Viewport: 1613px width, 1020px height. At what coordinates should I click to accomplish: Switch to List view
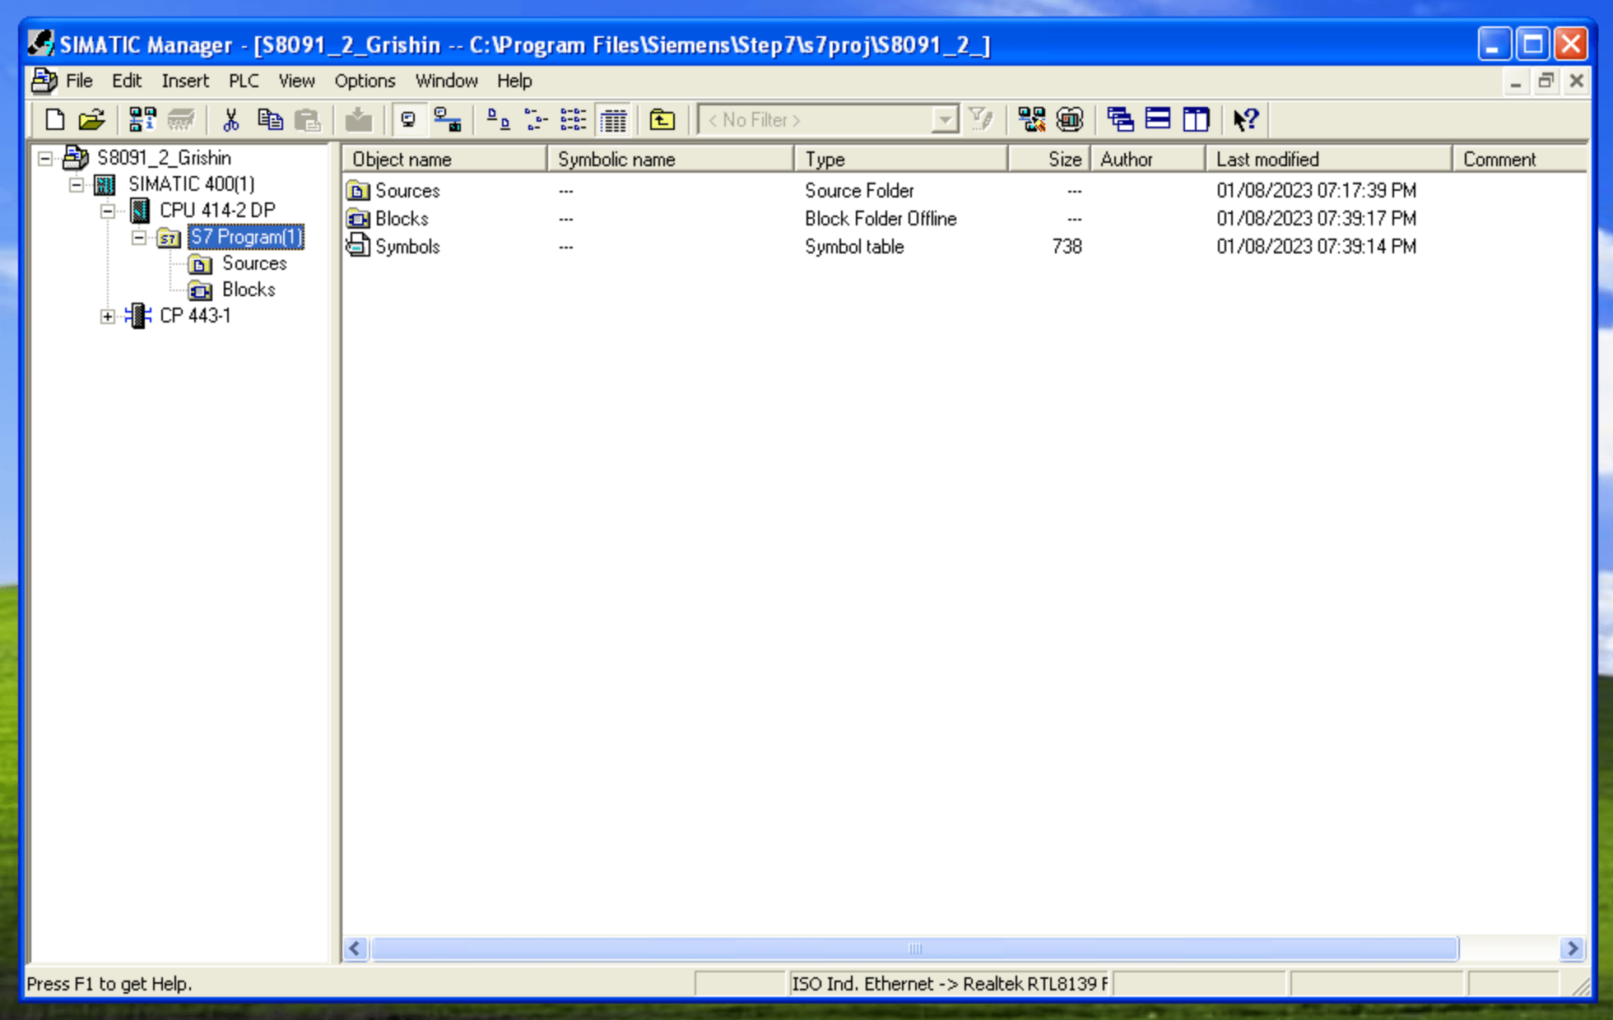(574, 120)
